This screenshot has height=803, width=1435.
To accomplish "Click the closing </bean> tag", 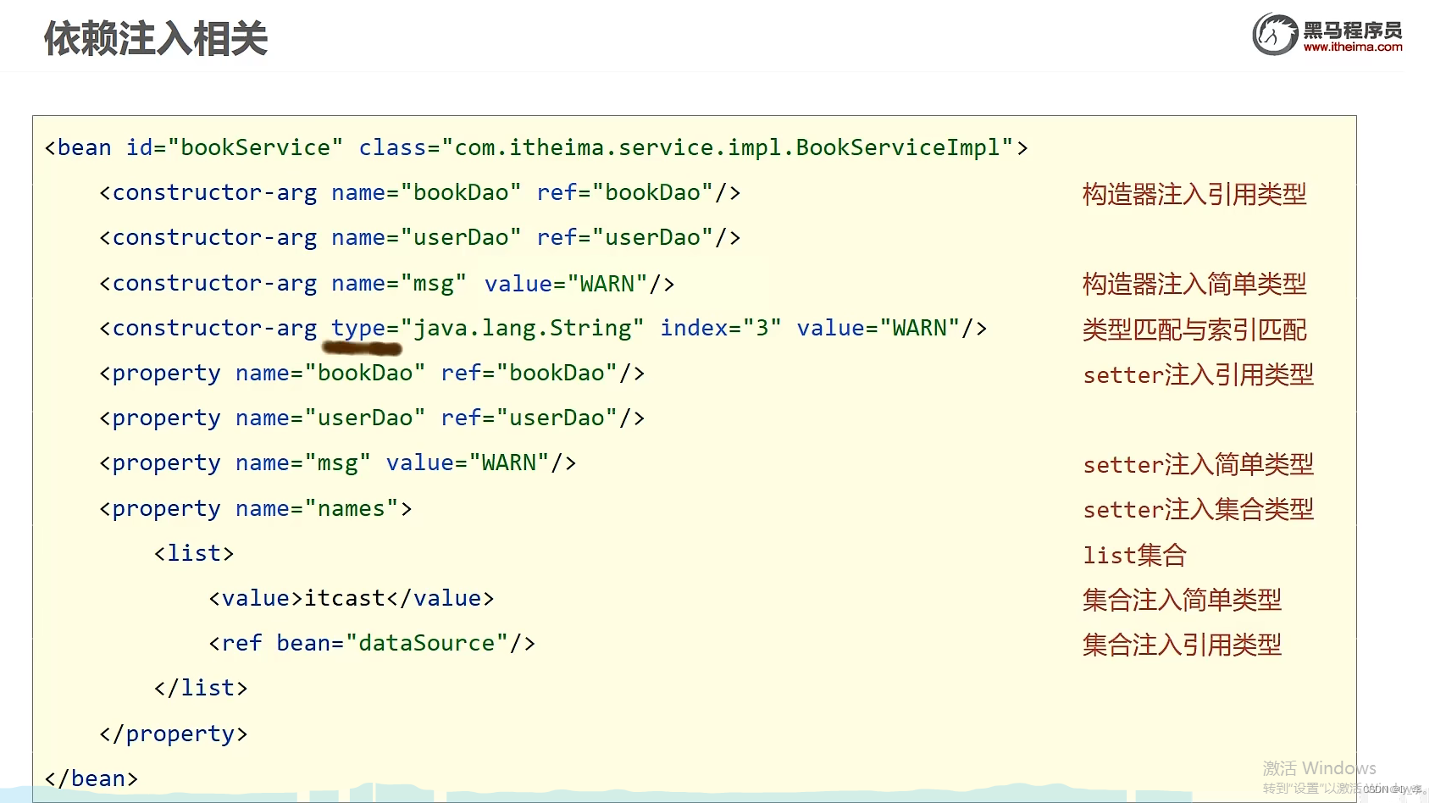I will pos(91,778).
